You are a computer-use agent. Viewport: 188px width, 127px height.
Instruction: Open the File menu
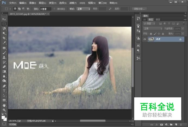coord(13,3)
